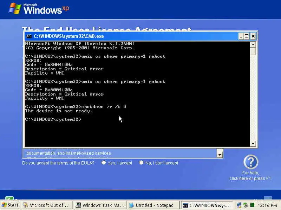Viewport: 281px width, 210px height.
Task: Click the last C:\WINDOWS\system32> prompt
Action: 53,119
